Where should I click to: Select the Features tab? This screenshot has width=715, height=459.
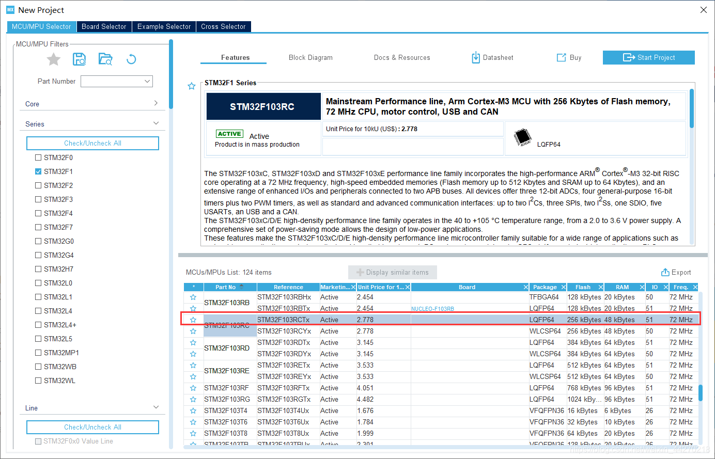pos(235,57)
